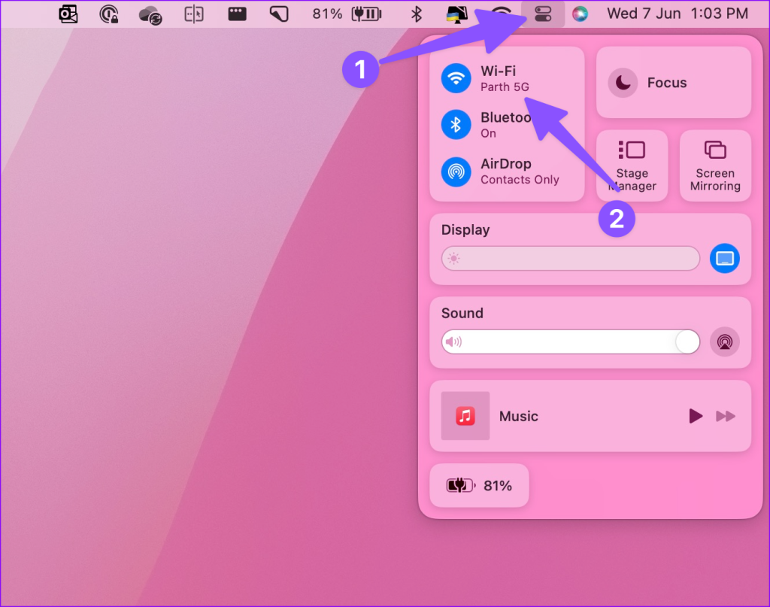The height and width of the screenshot is (607, 770).
Task: Expand the Display section header
Action: [x=465, y=230]
